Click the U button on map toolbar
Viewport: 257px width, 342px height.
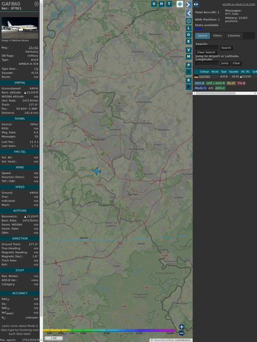[x=154, y=4]
